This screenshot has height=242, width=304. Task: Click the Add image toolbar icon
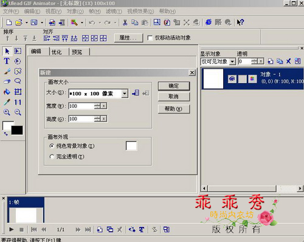coord(52,22)
